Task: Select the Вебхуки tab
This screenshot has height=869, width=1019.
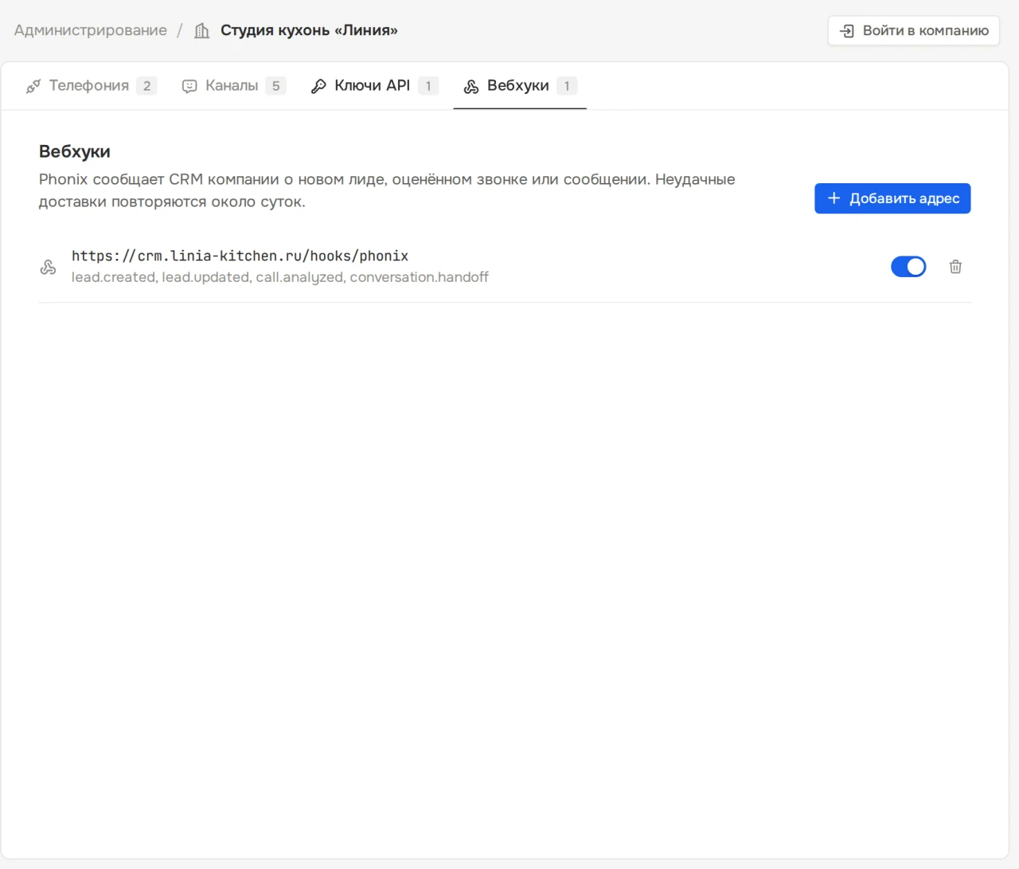Action: (520, 85)
